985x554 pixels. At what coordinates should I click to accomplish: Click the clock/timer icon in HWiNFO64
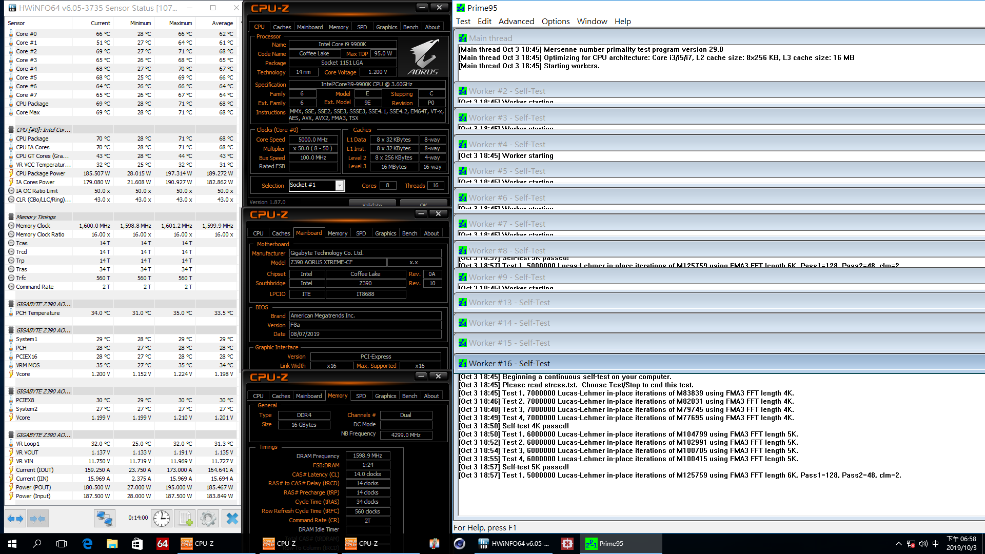point(162,518)
